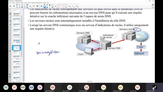This screenshot has height=92, width=163.
Task: Open toolbar settings gear
Action: click(153, 5)
